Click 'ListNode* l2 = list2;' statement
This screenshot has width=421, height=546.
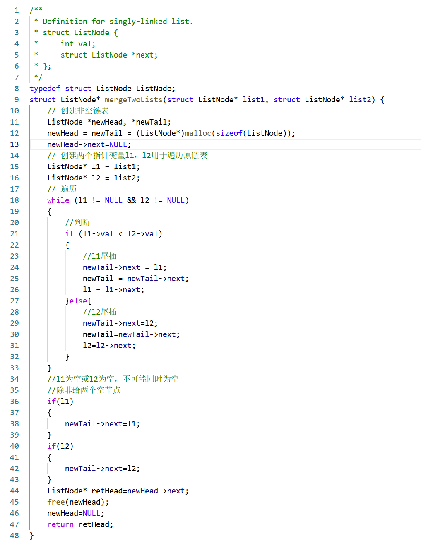point(94,178)
